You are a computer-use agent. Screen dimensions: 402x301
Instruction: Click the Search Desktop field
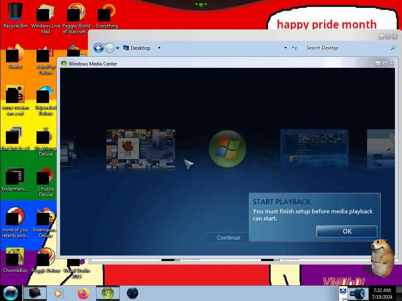(347, 48)
